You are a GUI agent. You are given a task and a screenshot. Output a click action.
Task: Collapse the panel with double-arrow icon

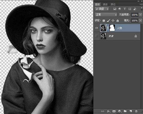point(138,1)
